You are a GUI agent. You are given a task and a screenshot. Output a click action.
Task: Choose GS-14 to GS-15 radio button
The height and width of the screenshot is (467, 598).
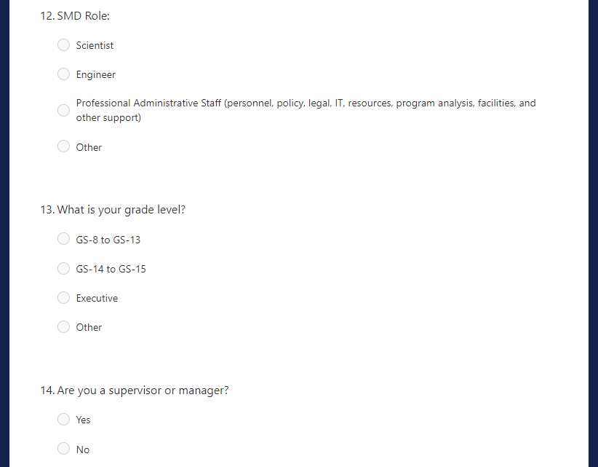64,269
